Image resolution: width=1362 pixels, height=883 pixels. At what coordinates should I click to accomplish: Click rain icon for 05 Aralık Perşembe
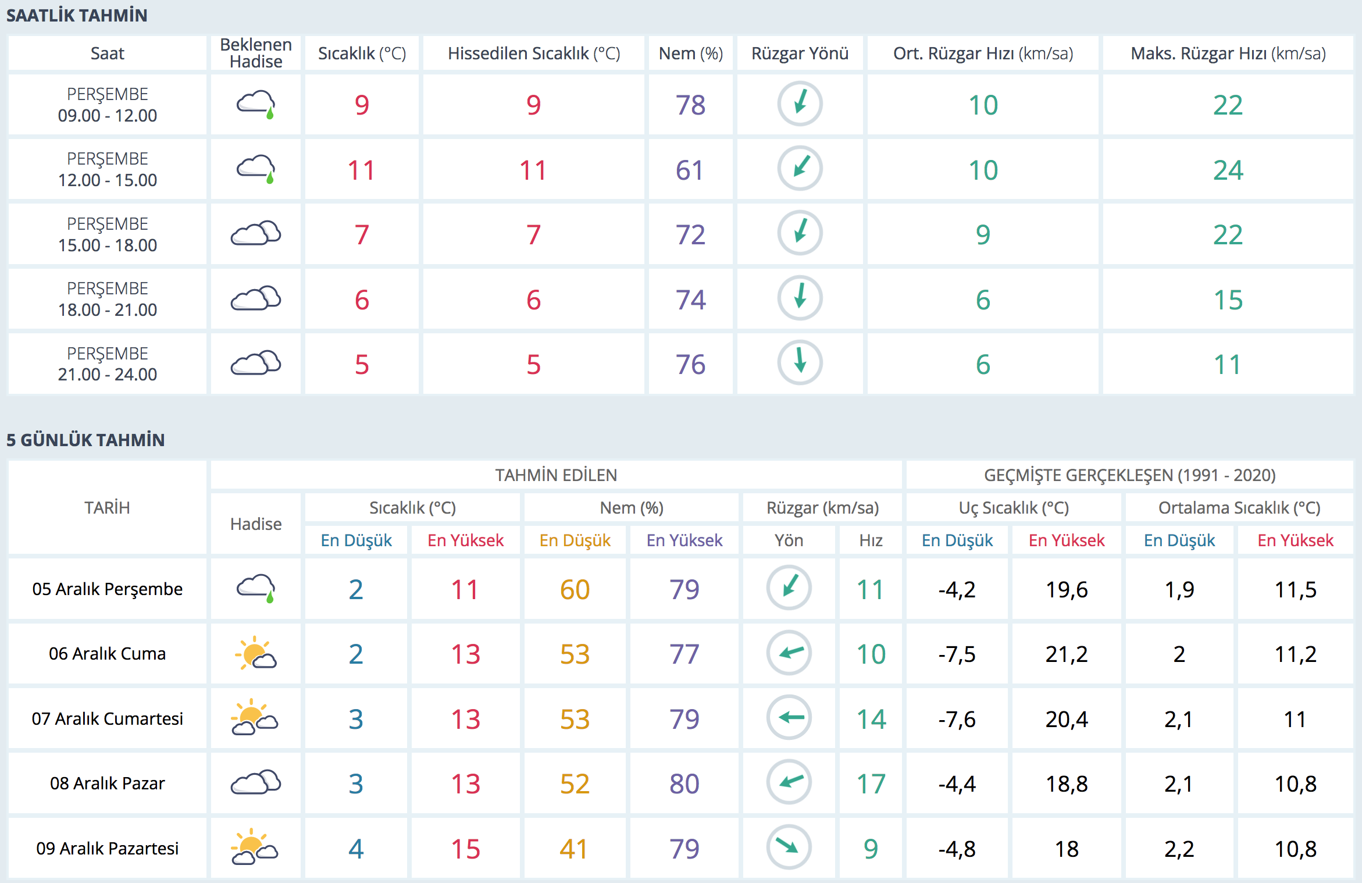tap(256, 589)
